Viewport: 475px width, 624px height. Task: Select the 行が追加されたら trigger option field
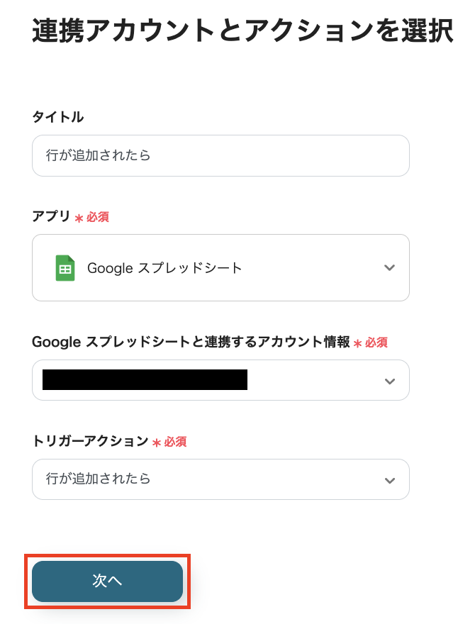tap(221, 479)
